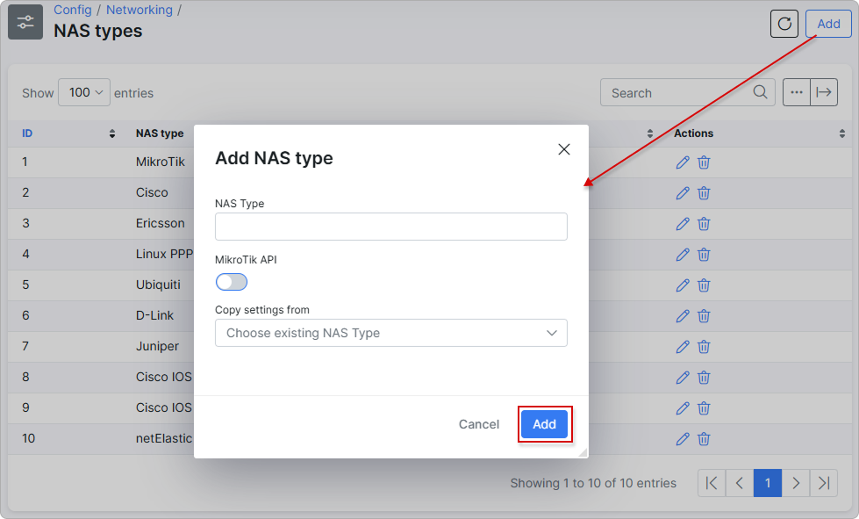859x519 pixels.
Task: Go to last page of table
Action: [x=823, y=483]
